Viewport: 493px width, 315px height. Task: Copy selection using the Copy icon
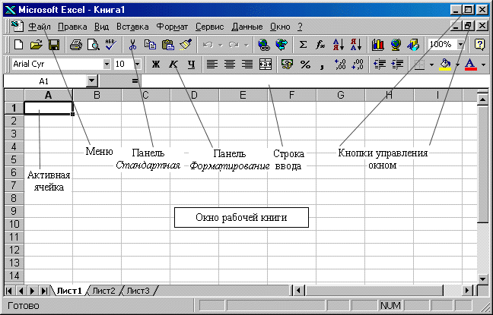(x=151, y=45)
